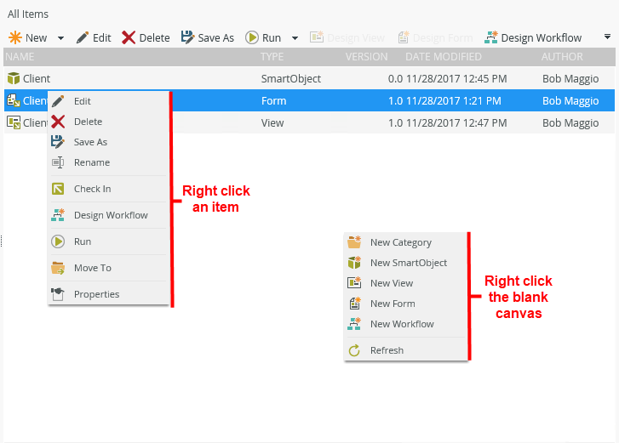Choose Delete from the item context menu
Screen dimensions: 619x443
coord(109,122)
